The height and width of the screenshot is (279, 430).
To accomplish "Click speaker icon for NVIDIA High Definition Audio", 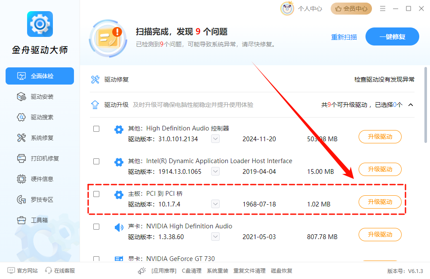I will click(x=119, y=227).
